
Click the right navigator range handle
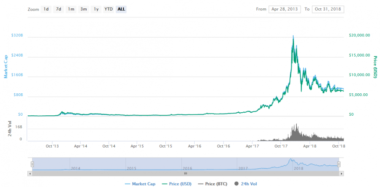point(339,164)
